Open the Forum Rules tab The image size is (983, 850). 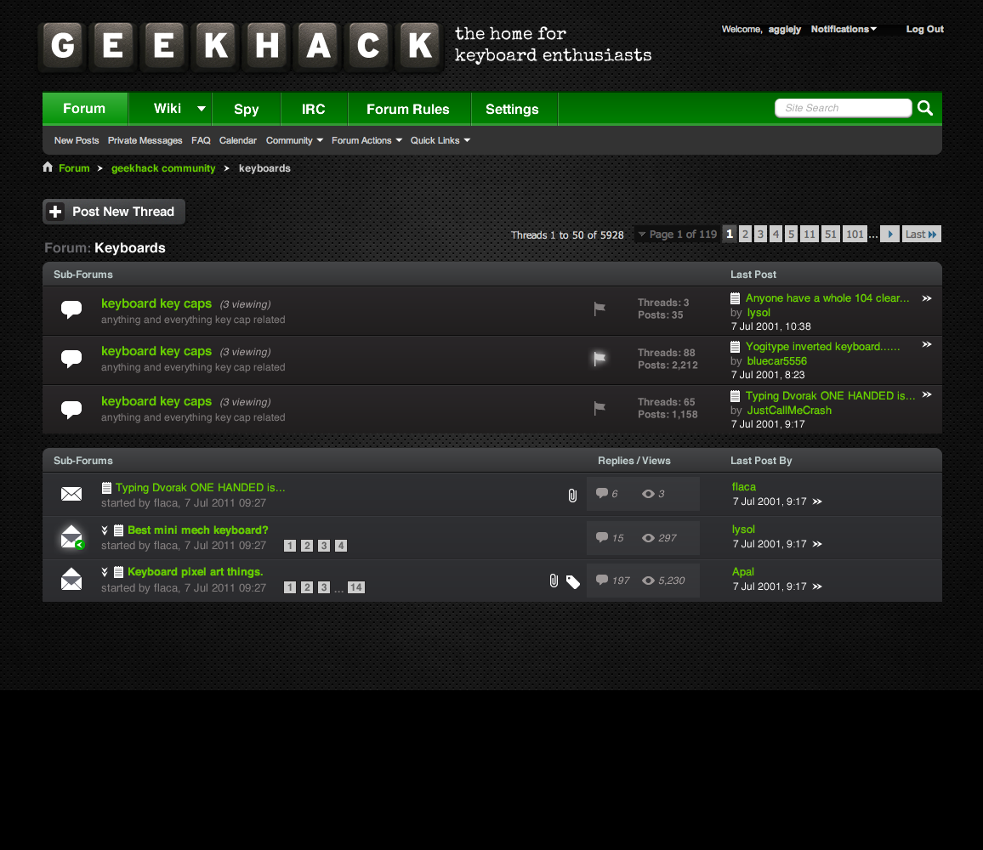click(x=408, y=109)
